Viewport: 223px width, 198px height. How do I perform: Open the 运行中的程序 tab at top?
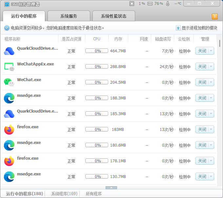(24, 16)
